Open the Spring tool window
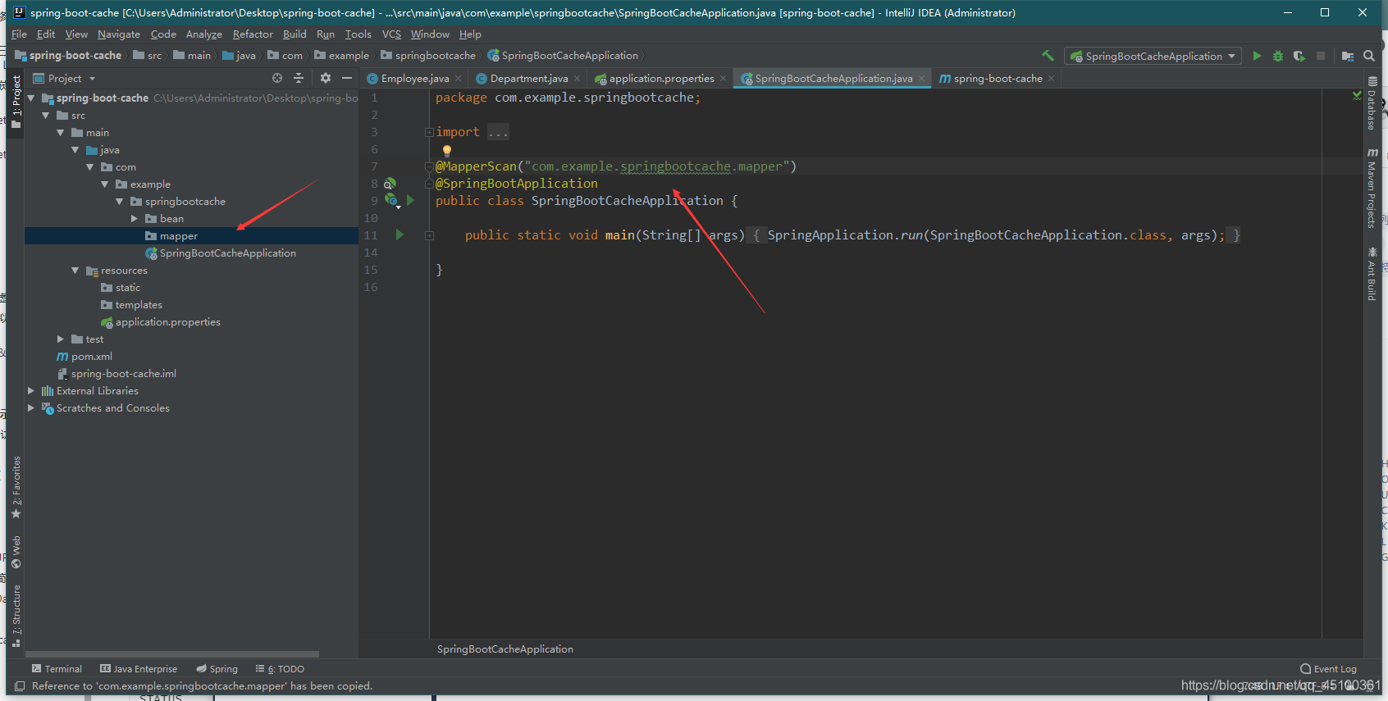 [x=217, y=669]
